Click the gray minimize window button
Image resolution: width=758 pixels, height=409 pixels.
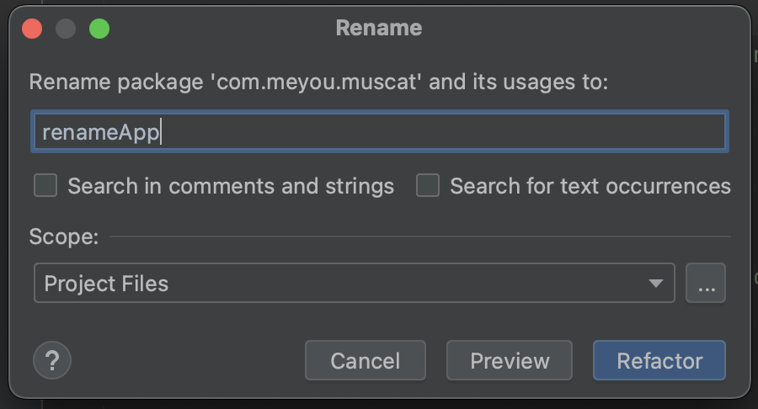(x=66, y=29)
